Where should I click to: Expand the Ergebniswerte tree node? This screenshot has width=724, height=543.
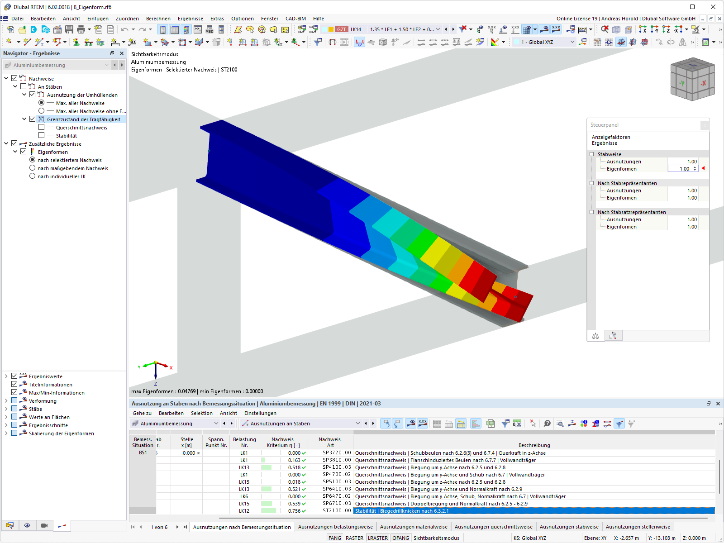6,376
